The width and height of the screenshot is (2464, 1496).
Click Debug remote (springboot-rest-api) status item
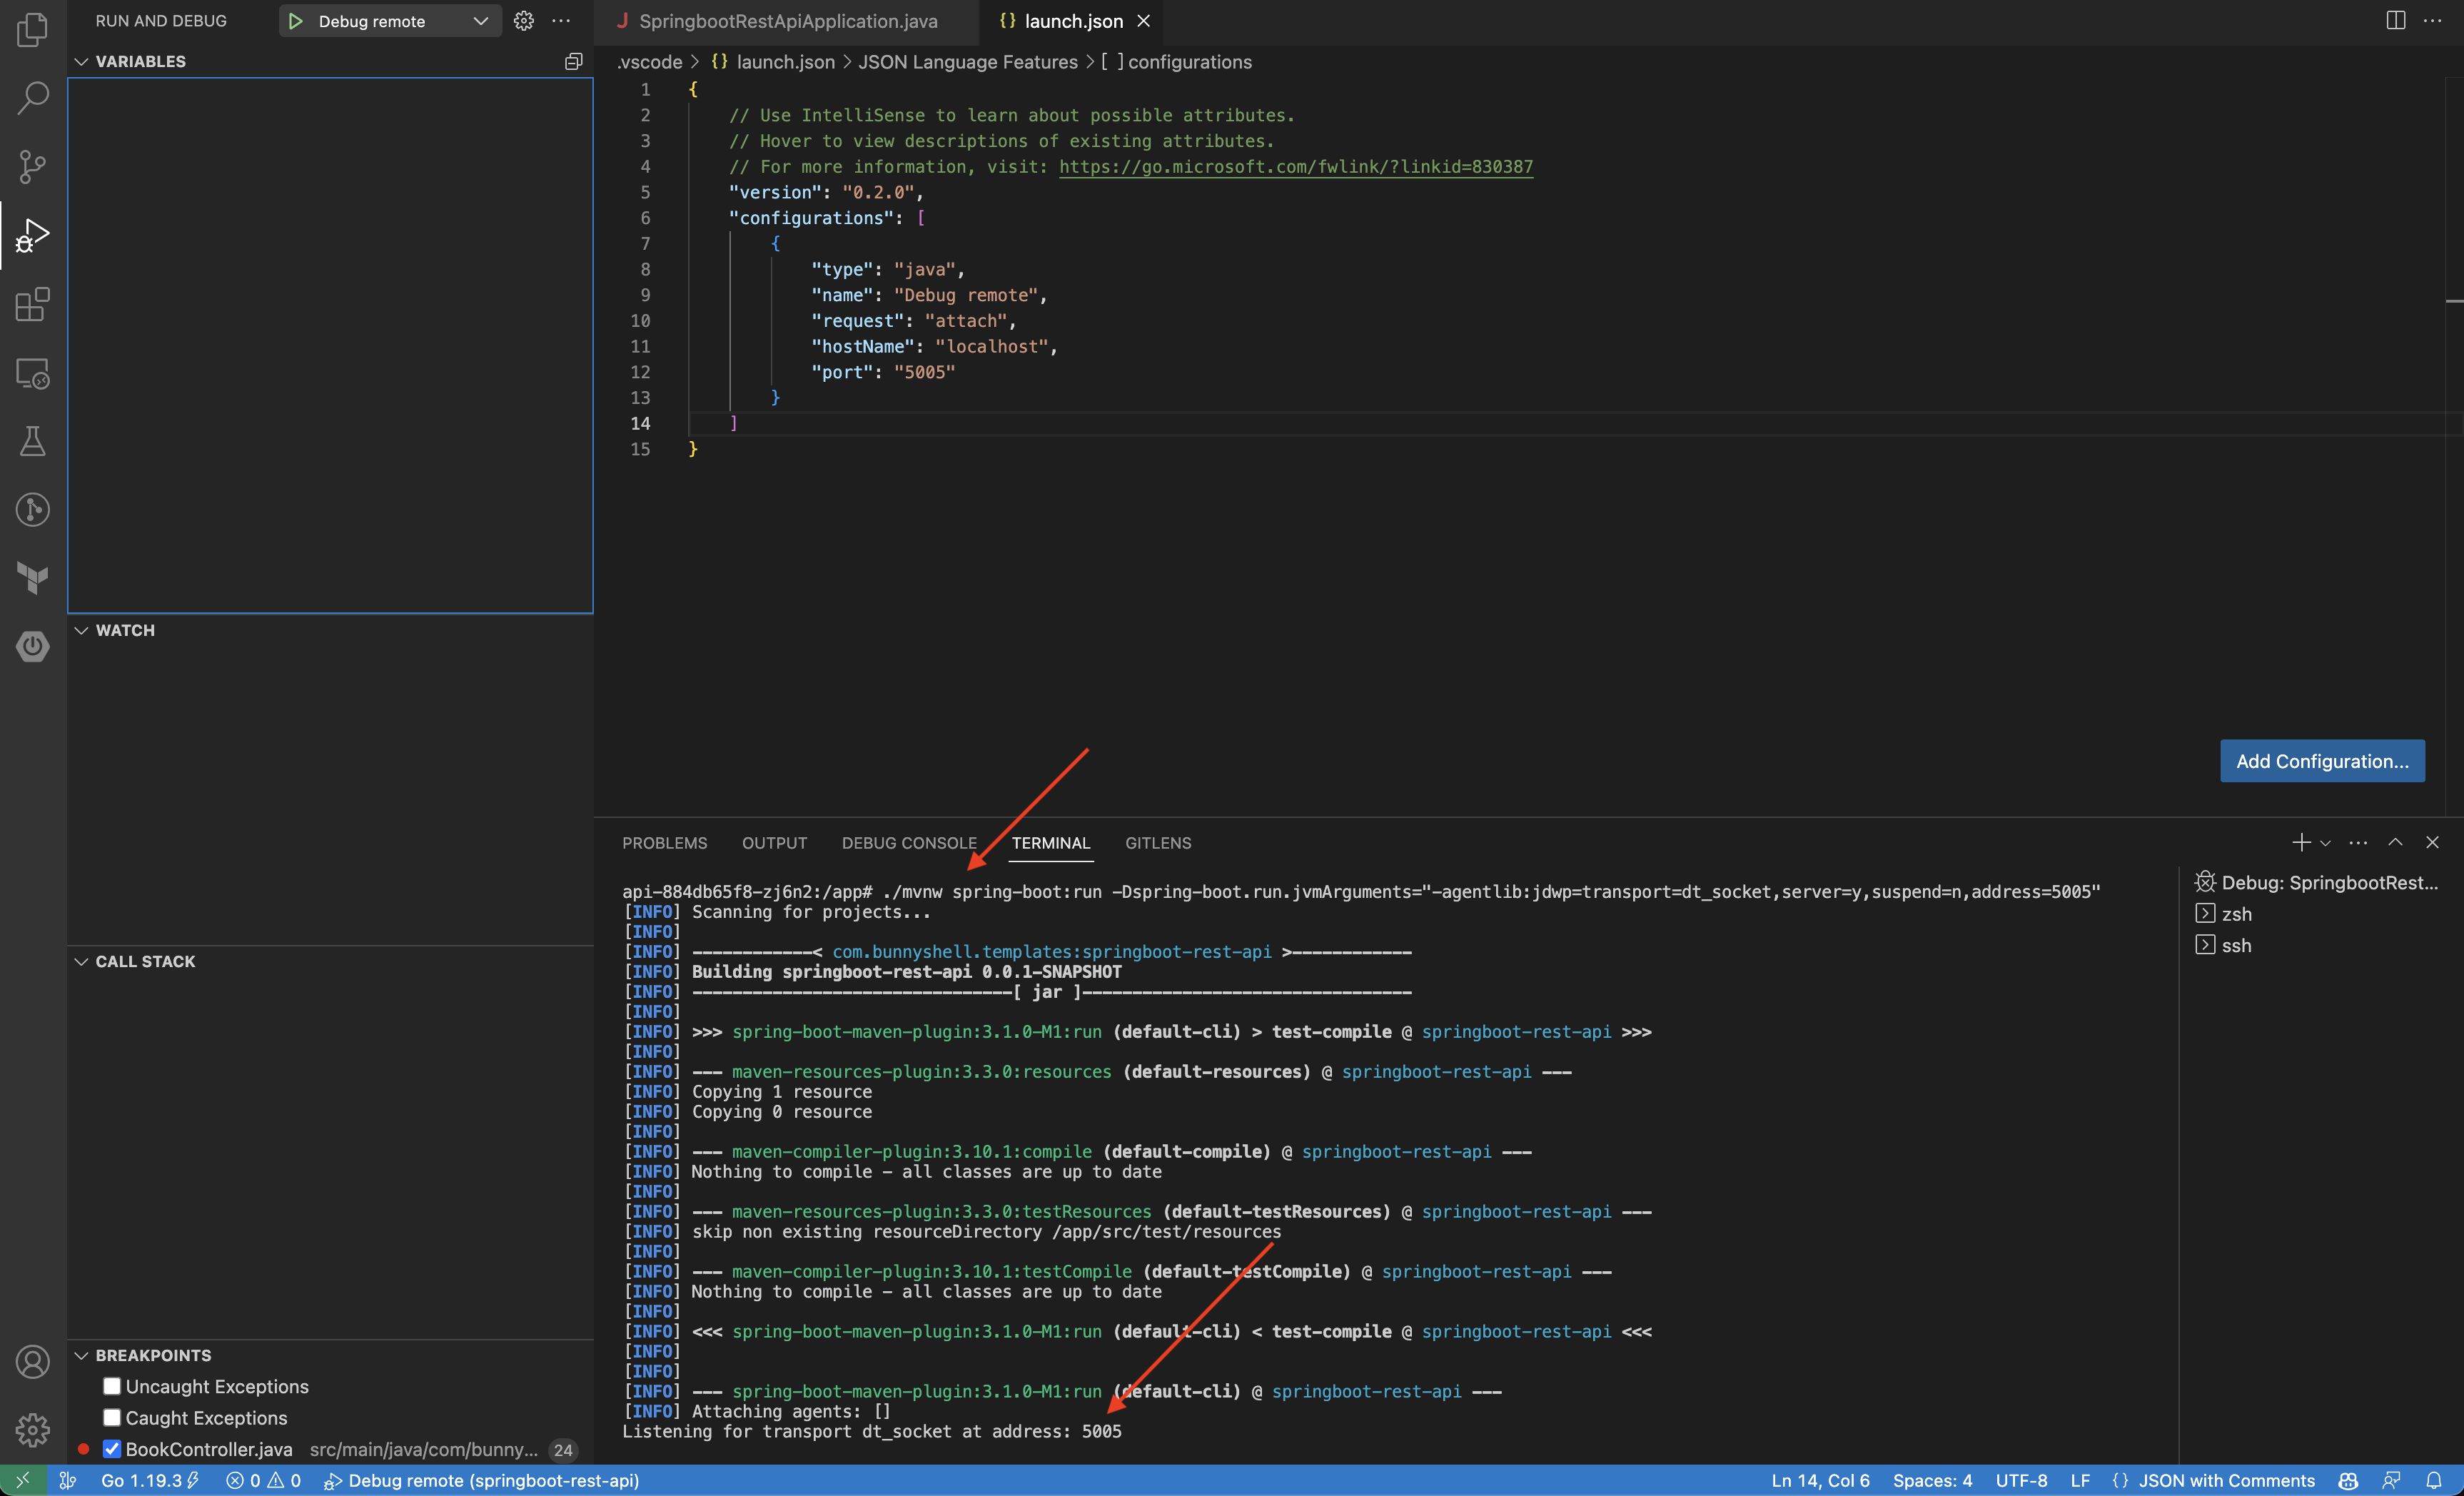tap(481, 1480)
